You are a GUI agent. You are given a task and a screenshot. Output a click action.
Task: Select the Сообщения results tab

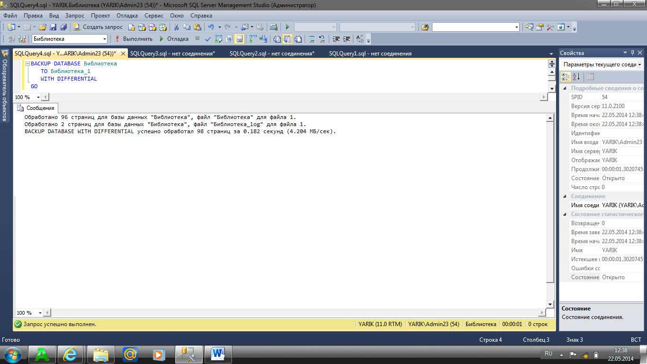tap(36, 108)
